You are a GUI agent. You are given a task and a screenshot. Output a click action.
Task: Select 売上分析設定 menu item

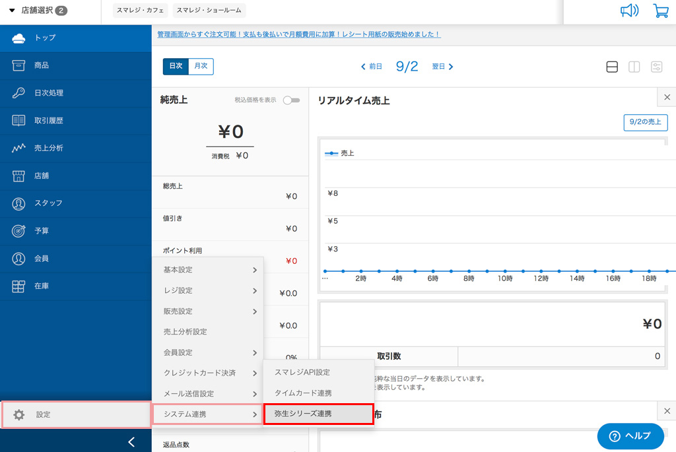coord(208,332)
